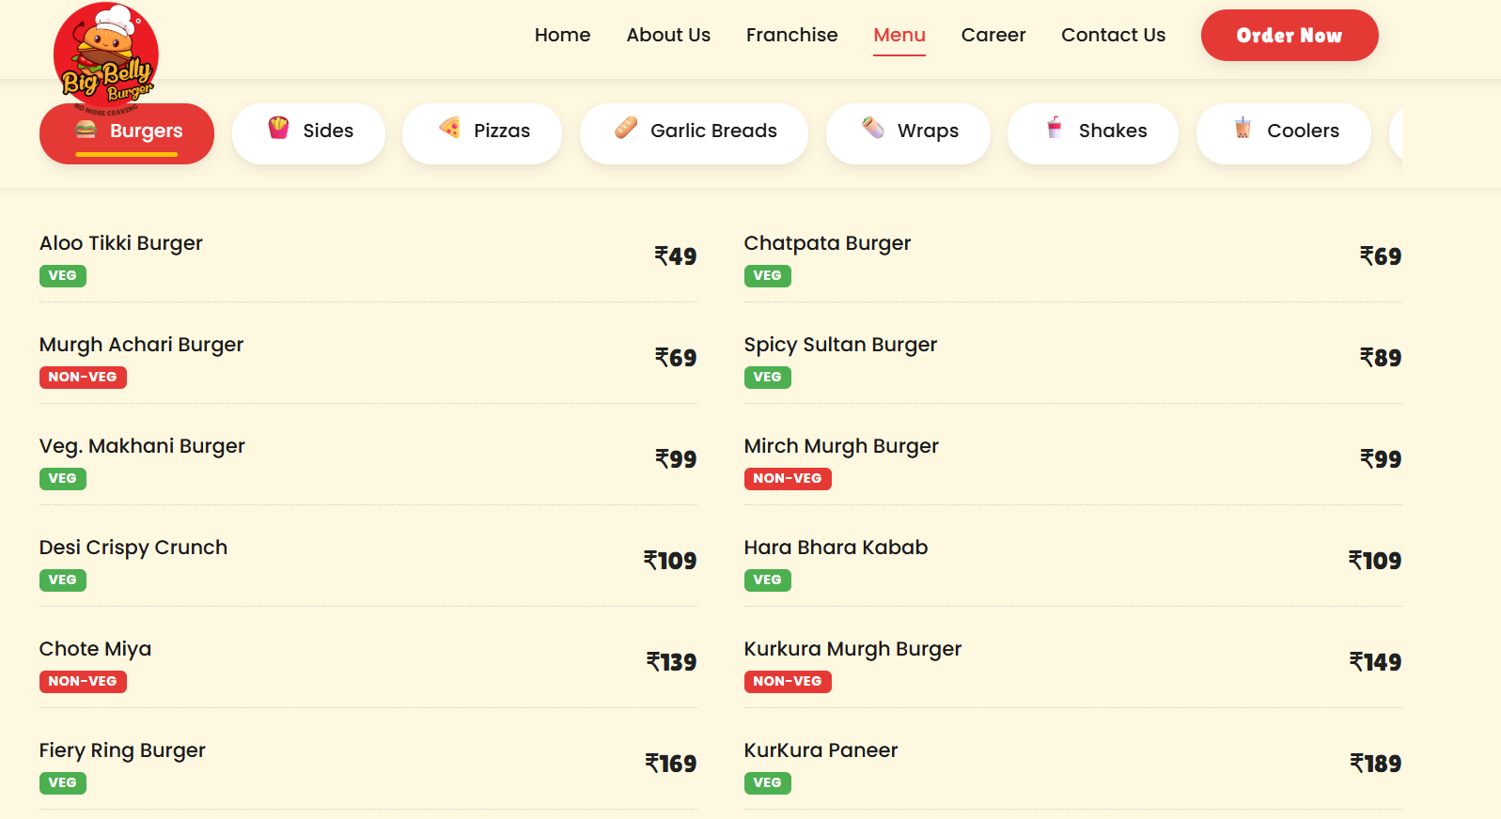Click the ₹99 price of Mirch Murgh
Viewport: 1501px width, 819px height.
pos(1381,459)
